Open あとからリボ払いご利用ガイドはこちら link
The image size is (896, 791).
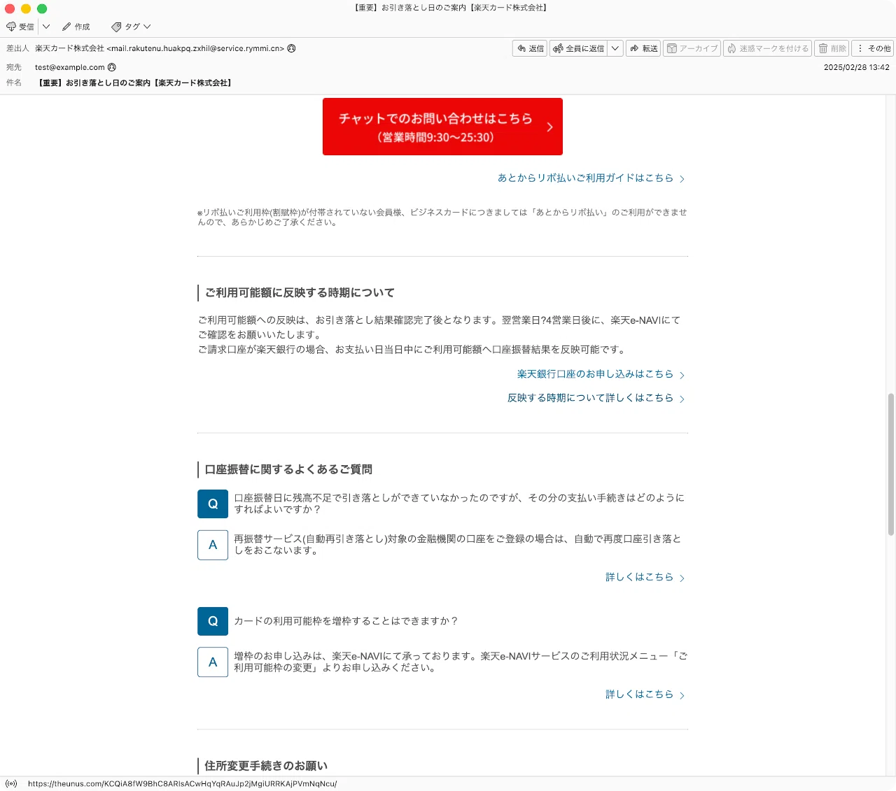[591, 178]
